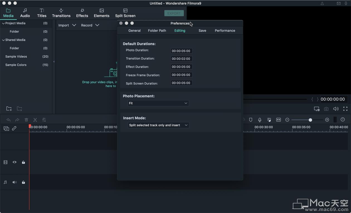Click the undo arrow in timeline toolbar

click(x=9, y=120)
